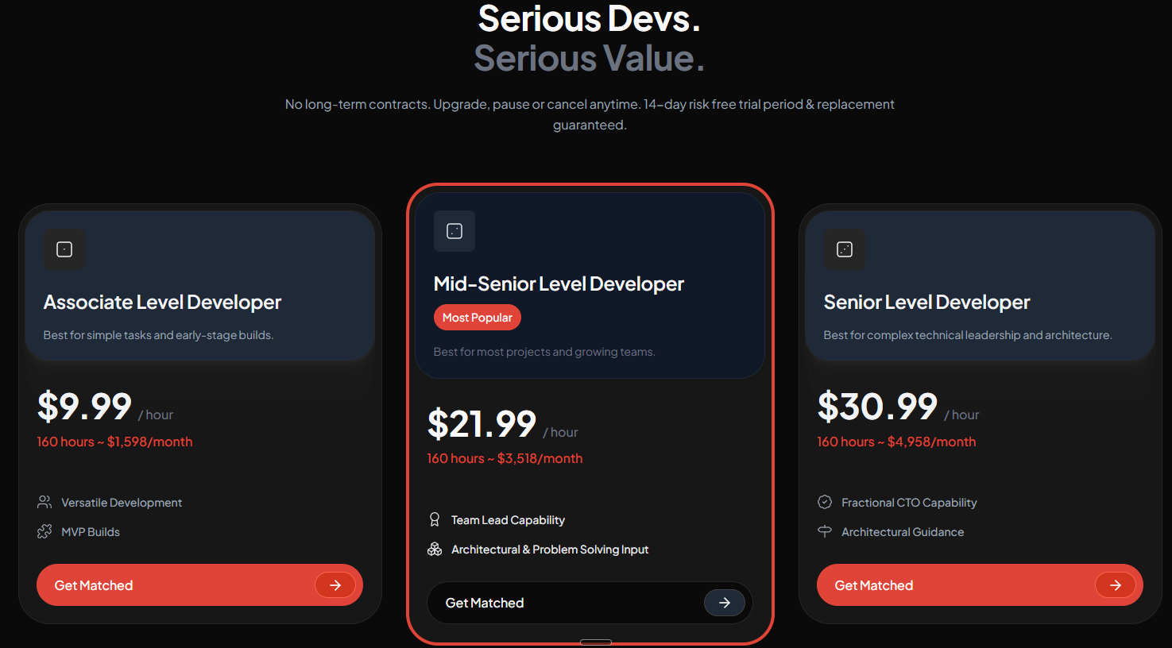Click the Architectural Guidance feature text

[903, 532]
